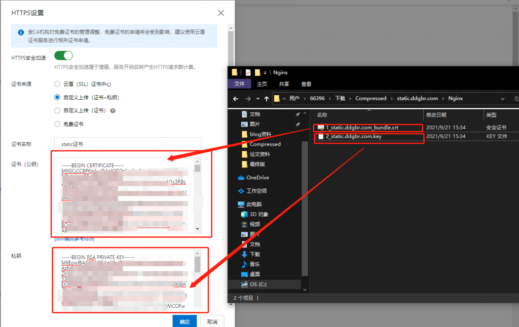Click the 证书名称 input field

click(128, 144)
